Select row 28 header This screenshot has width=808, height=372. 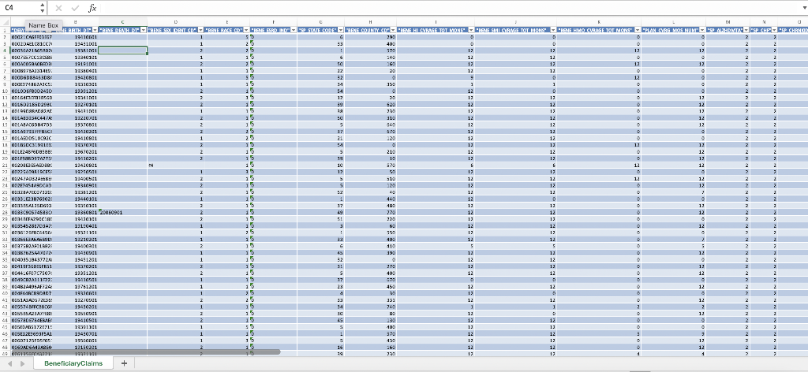coord(6,212)
